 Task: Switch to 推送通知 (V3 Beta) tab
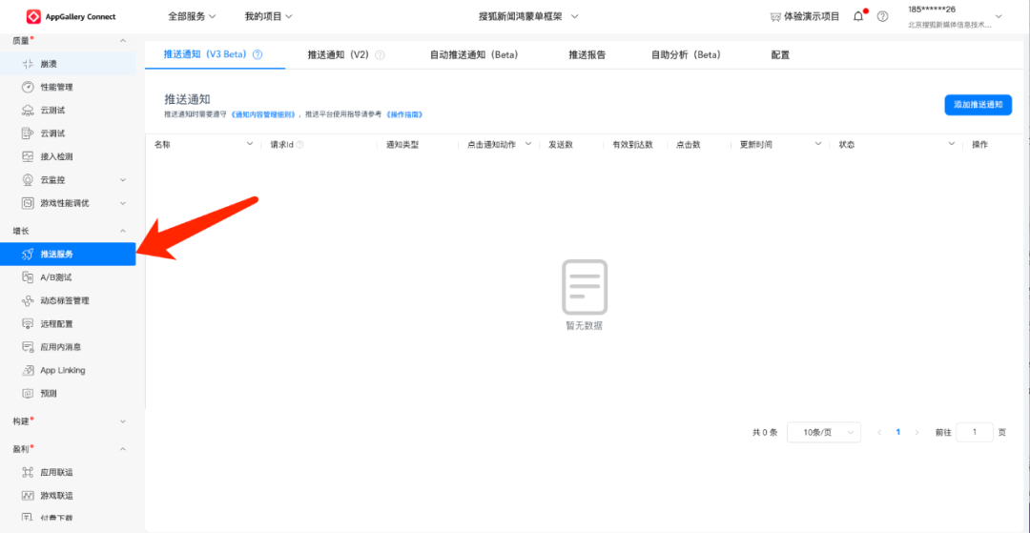coord(205,55)
